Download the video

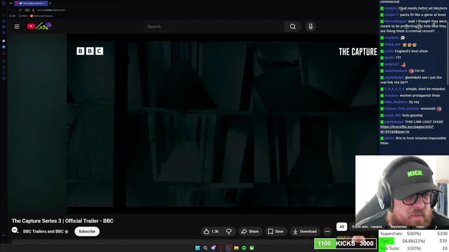305,231
